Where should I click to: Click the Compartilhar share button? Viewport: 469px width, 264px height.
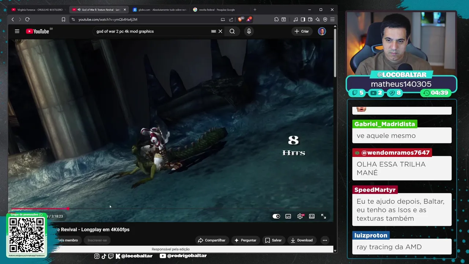tap(211, 240)
